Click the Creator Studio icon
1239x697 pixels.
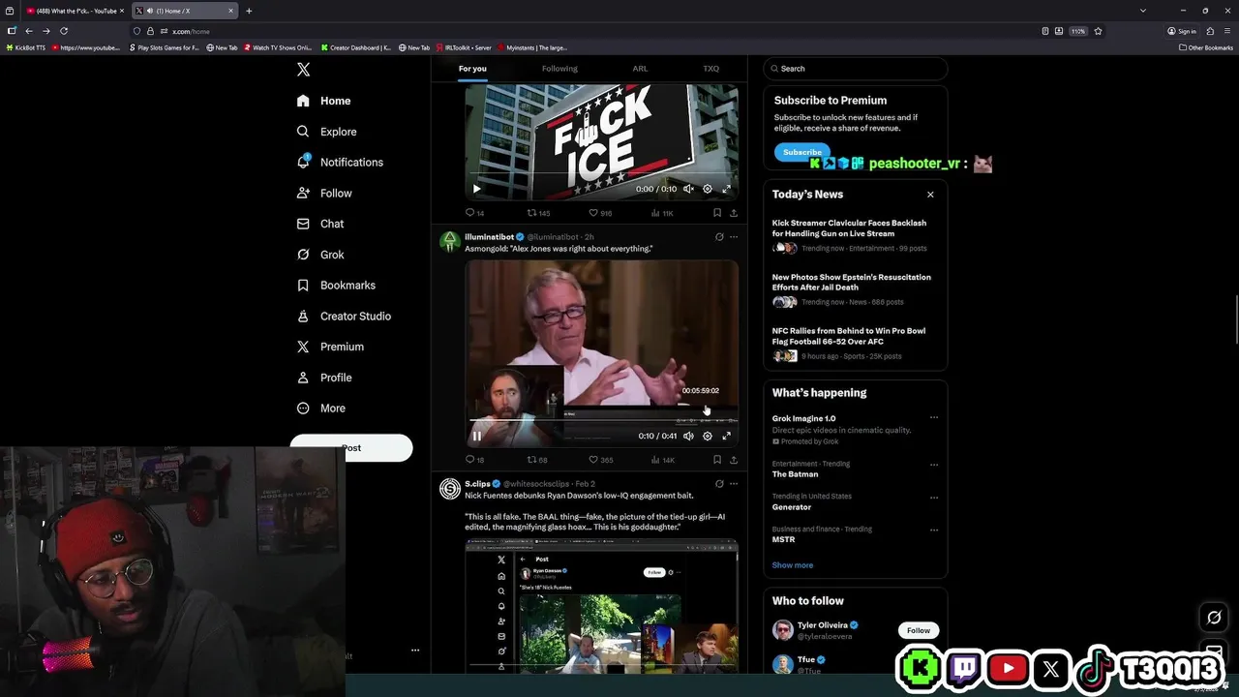pos(303,317)
